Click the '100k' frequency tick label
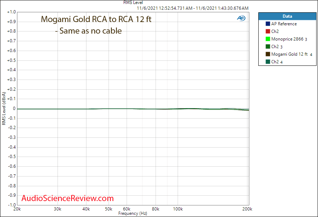318x217 pixels. [178, 209]
